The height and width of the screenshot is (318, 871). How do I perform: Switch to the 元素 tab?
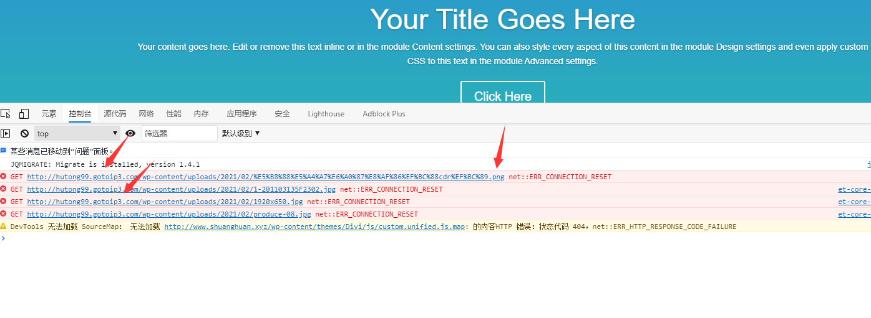point(49,114)
